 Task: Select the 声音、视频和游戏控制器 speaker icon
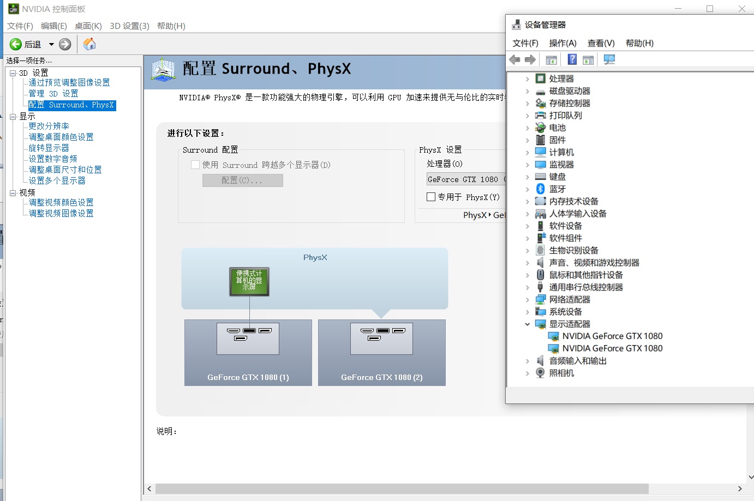pyautogui.click(x=540, y=263)
